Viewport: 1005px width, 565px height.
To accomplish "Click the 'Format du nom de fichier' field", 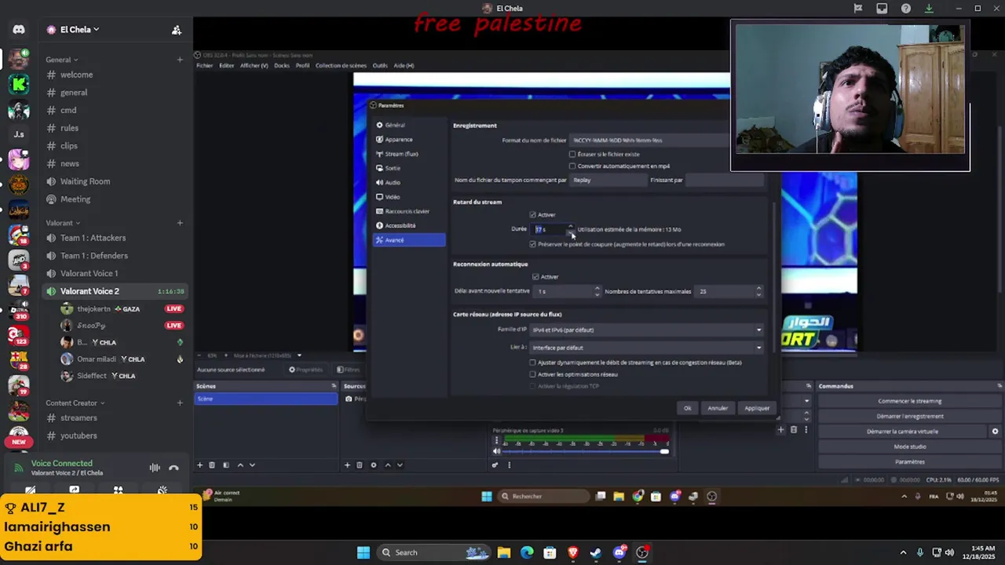I will click(x=650, y=140).
